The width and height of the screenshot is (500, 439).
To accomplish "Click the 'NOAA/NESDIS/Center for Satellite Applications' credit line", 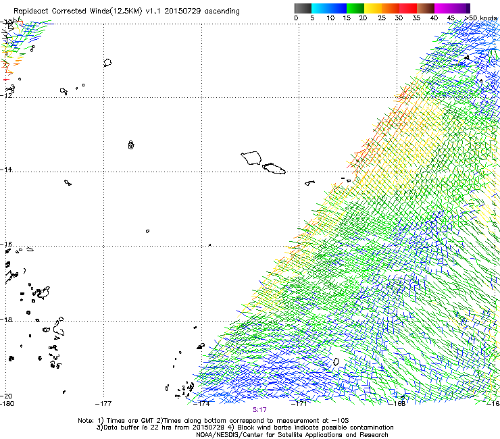I will coord(292,435).
